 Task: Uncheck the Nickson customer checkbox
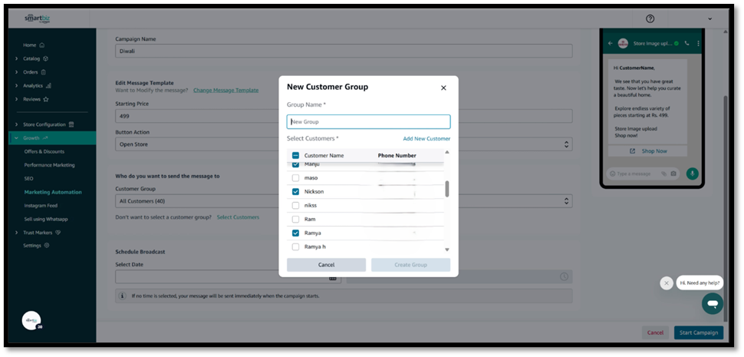click(296, 191)
